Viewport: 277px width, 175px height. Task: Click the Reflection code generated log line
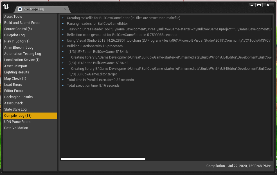click(110, 35)
